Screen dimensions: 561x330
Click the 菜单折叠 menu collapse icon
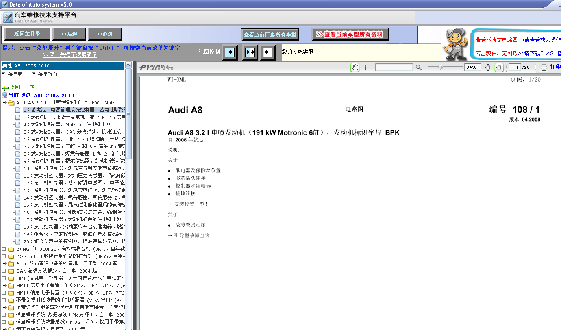coord(34,74)
